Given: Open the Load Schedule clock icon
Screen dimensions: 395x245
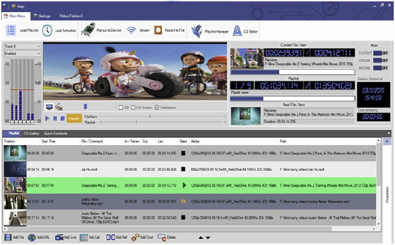Looking at the screenshot, I should pos(47,31).
